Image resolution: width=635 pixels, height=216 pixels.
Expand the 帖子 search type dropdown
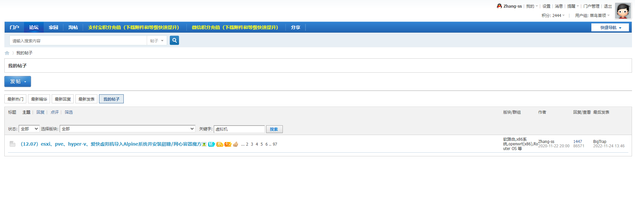click(157, 41)
